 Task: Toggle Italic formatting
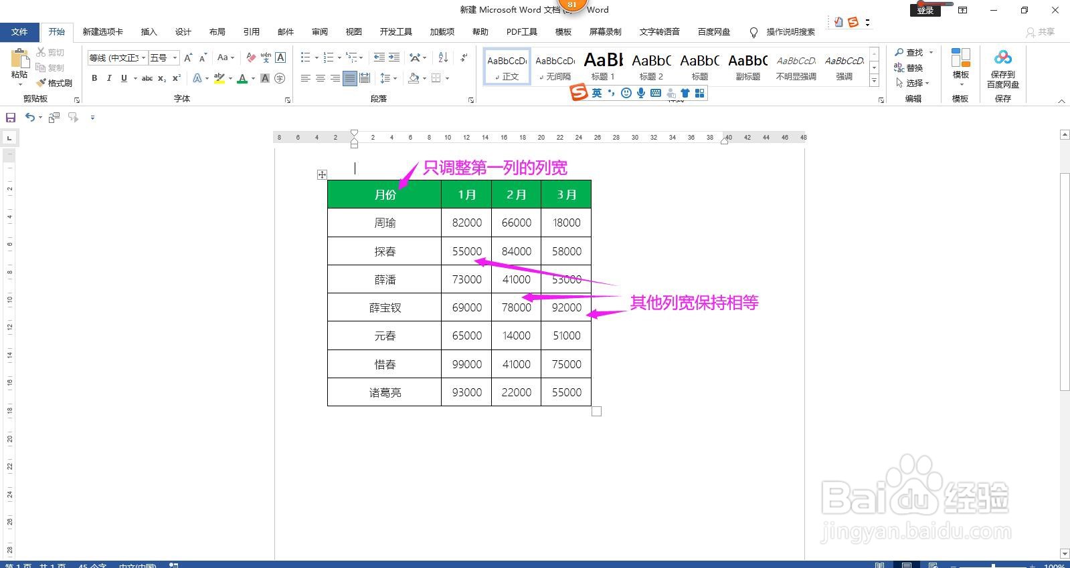coord(109,78)
